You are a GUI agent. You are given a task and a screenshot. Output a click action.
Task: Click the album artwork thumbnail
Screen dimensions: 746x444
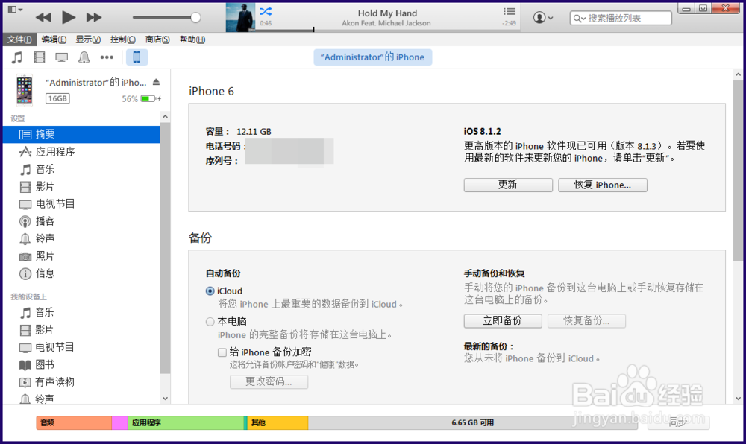(x=240, y=18)
